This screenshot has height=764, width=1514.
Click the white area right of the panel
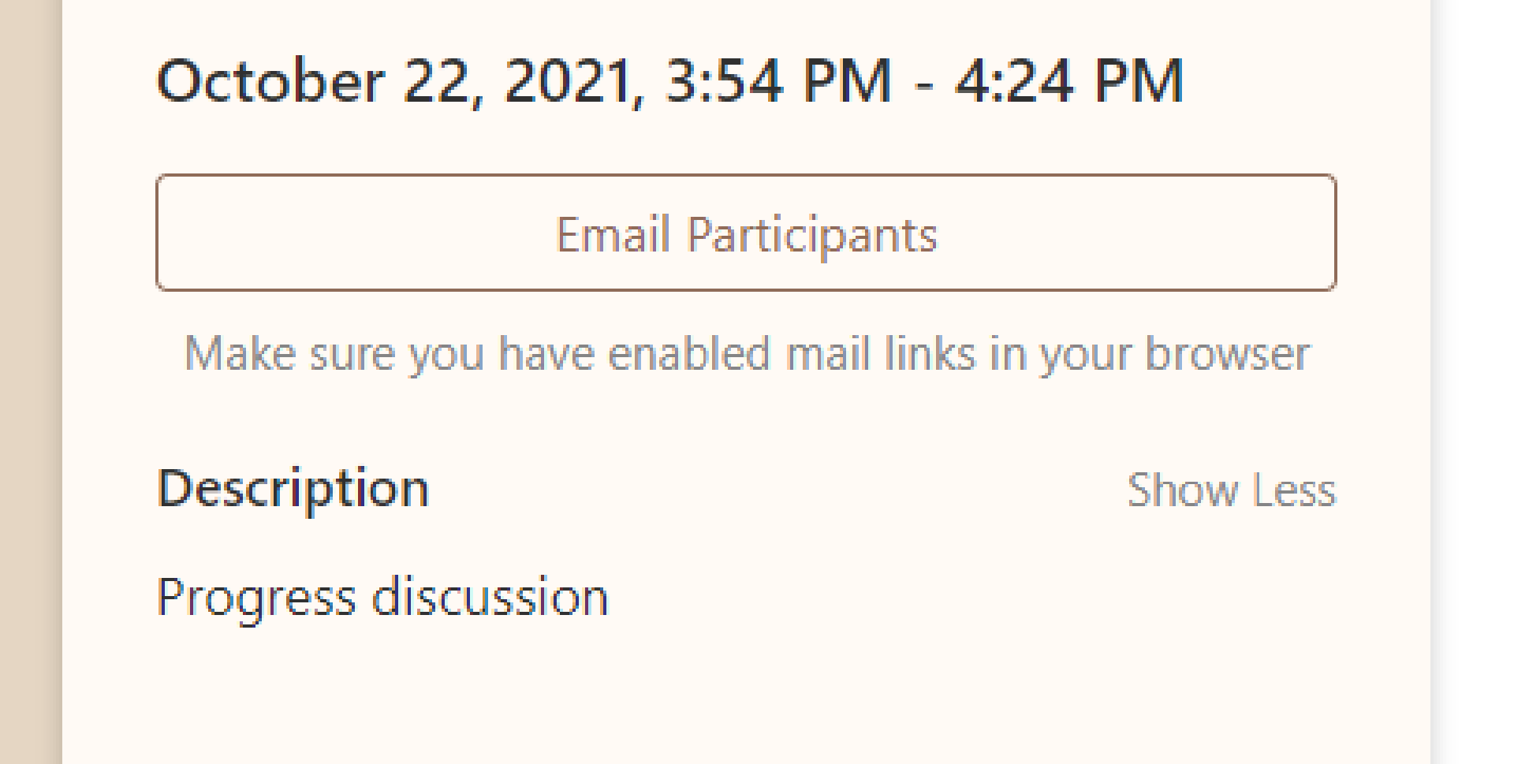click(x=1472, y=382)
